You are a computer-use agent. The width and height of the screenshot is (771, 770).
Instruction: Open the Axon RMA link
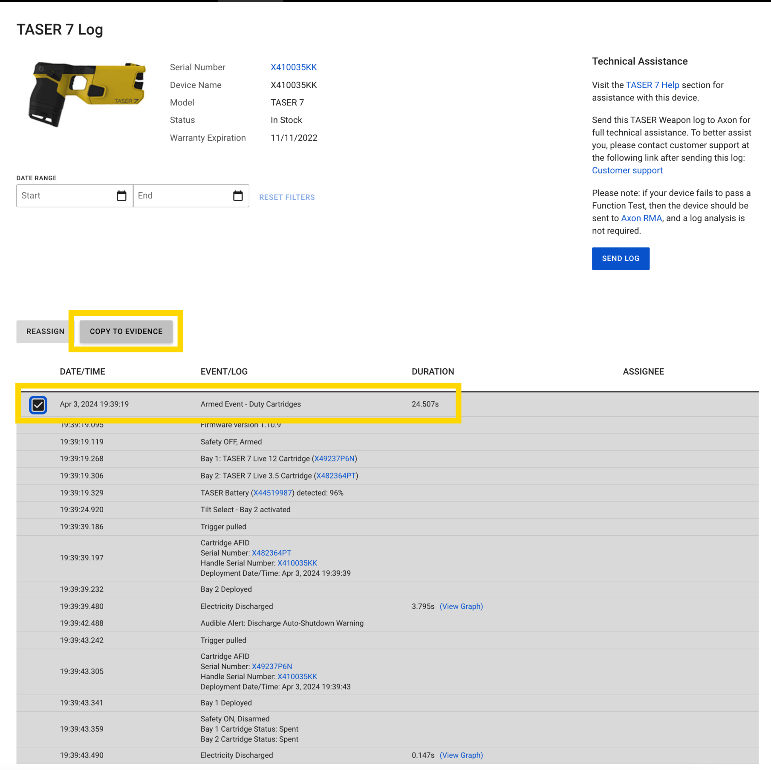(641, 218)
